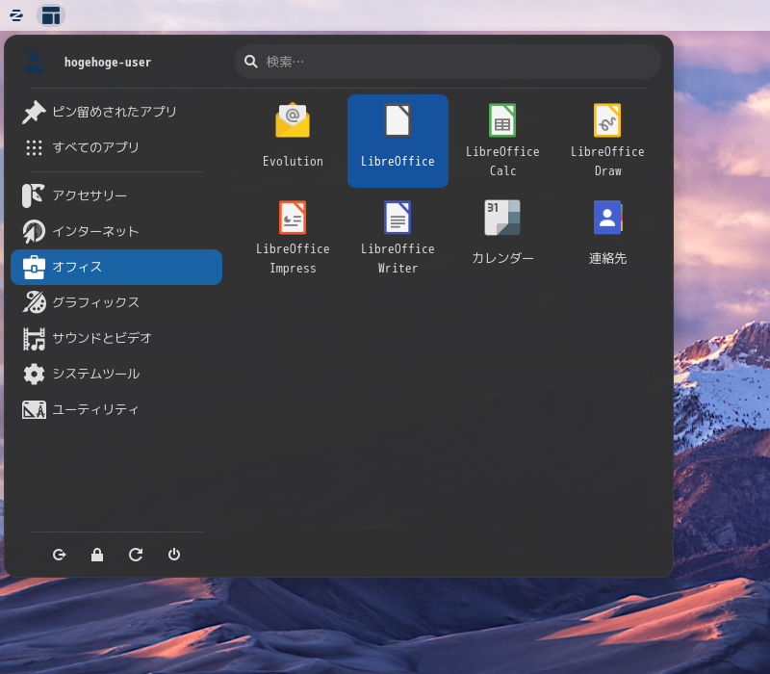Viewport: 770px width, 674px height.
Task: Click the 検索 search field
Action: [x=448, y=62]
